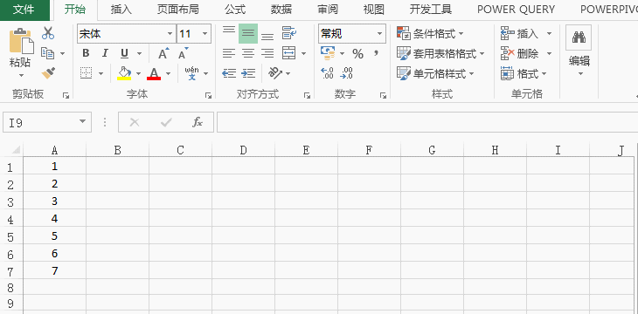Apply comma style
Screen dimensions: 638x314
pos(377,53)
